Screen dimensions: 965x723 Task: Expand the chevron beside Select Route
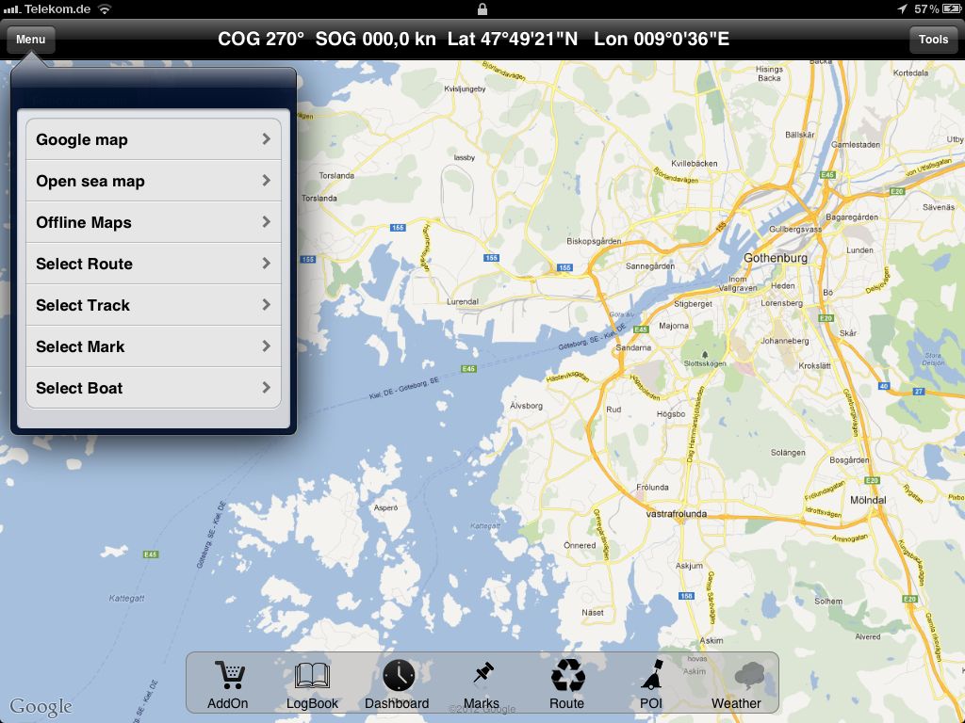click(267, 264)
